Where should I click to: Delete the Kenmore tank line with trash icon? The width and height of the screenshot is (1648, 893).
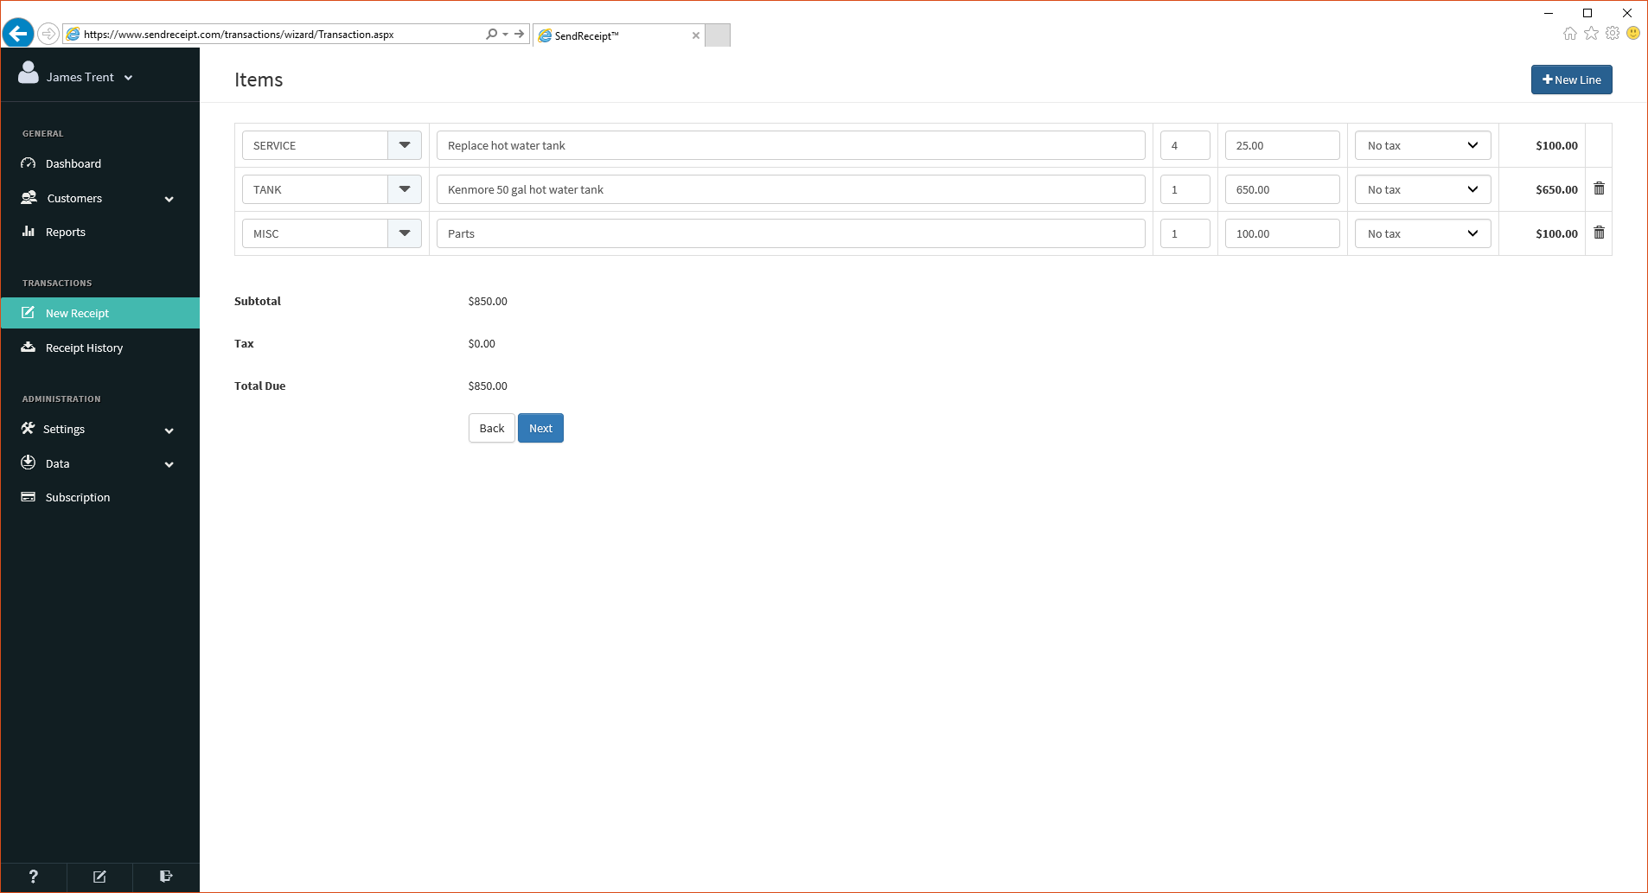click(1598, 188)
